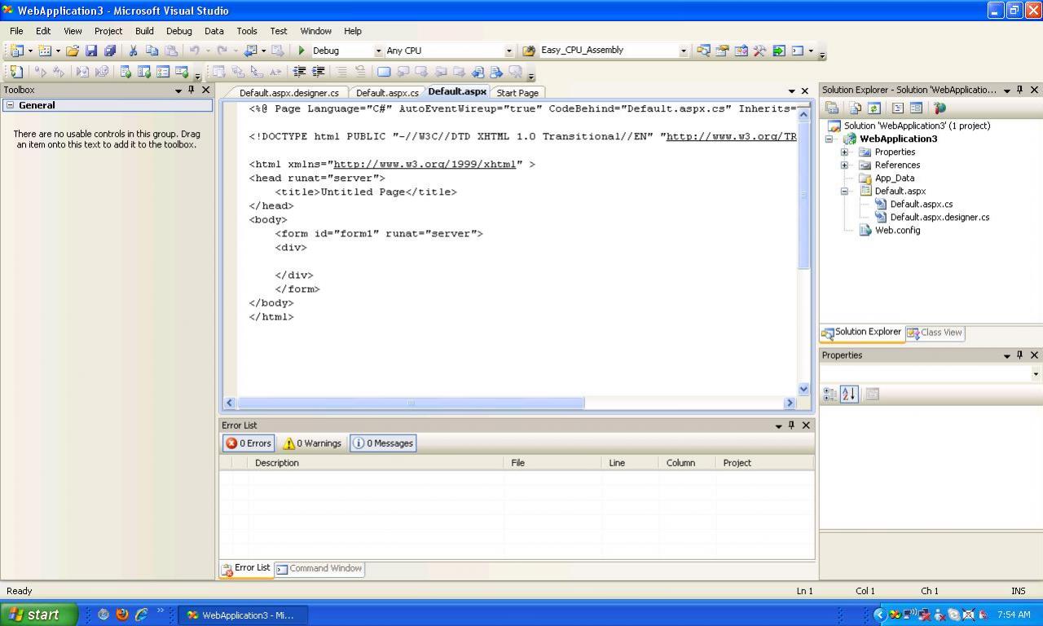Click the Increase Indent icon
Screen dimensions: 1043x626
coord(319,72)
